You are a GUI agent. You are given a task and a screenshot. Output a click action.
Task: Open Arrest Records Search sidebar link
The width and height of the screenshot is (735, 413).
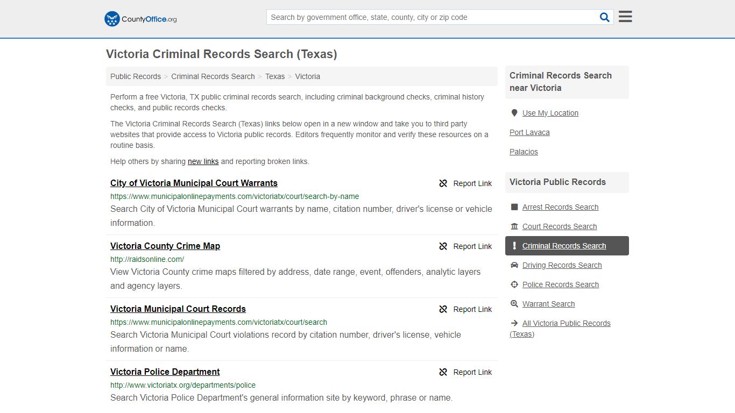tap(560, 207)
